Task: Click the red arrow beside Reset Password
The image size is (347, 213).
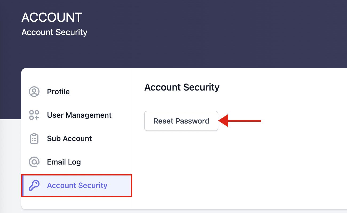Action: click(240, 121)
